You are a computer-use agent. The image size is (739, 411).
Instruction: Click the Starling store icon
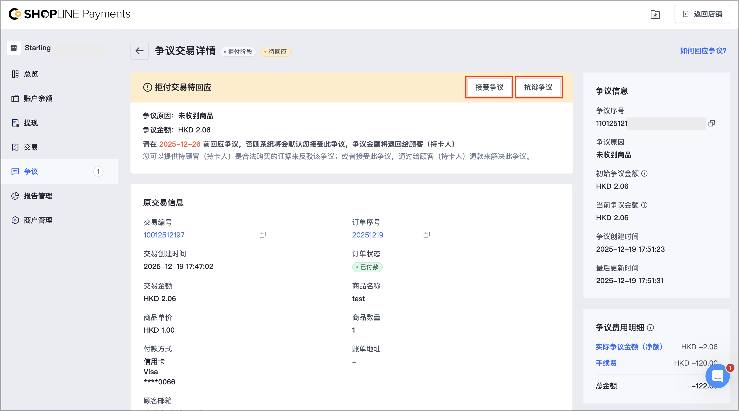[14, 48]
